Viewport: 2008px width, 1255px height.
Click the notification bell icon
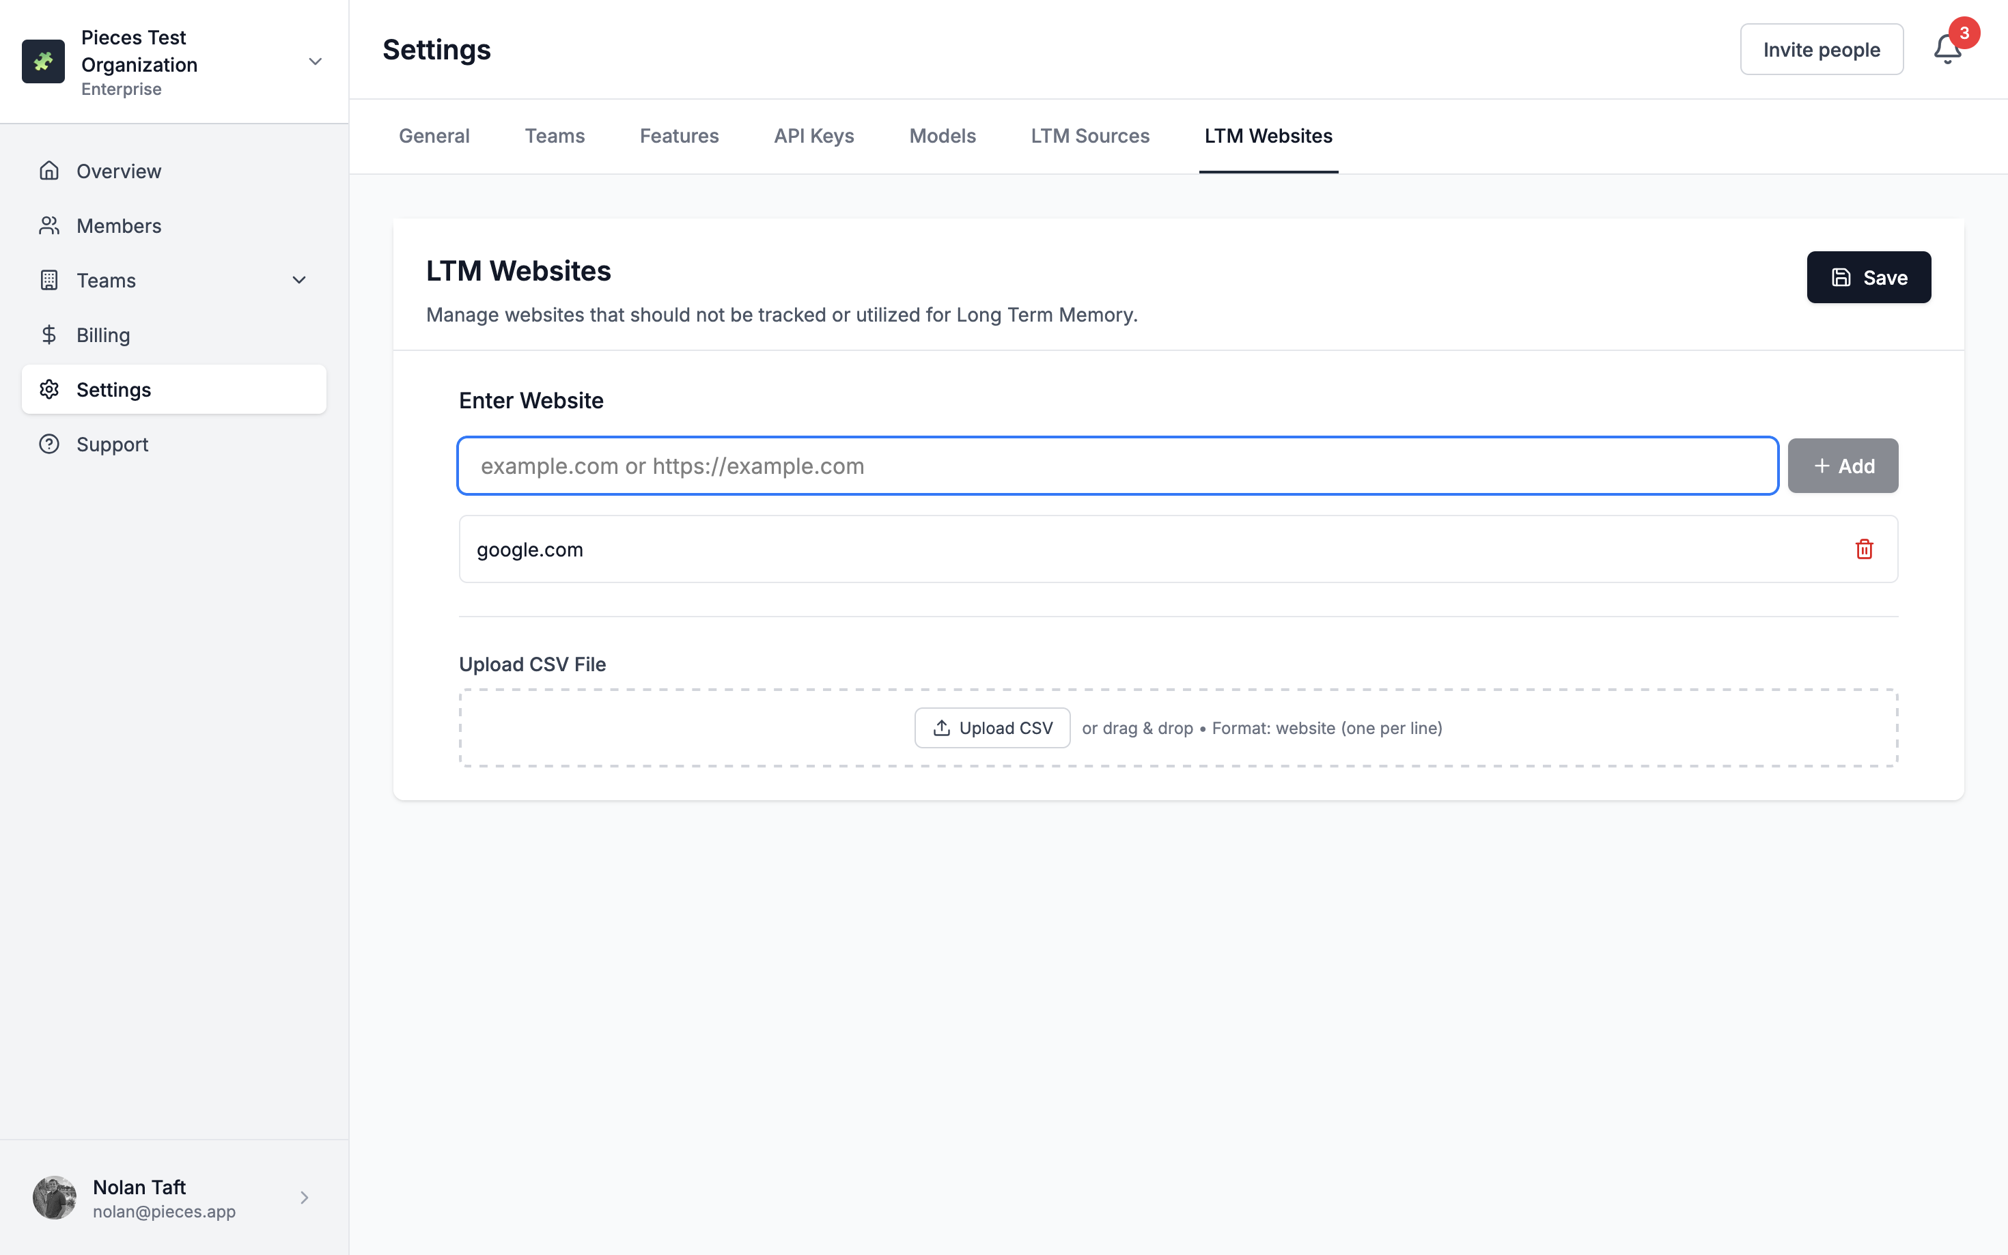click(x=1946, y=50)
